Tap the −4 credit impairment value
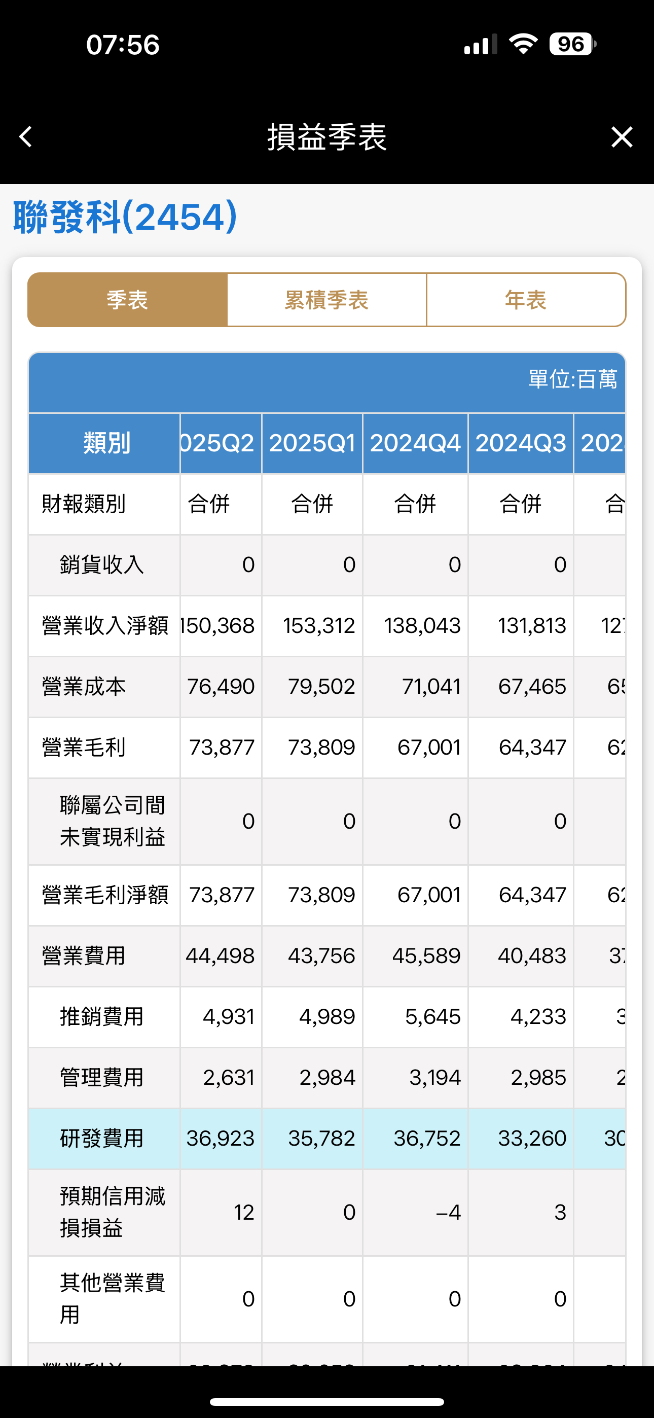 448,1212
